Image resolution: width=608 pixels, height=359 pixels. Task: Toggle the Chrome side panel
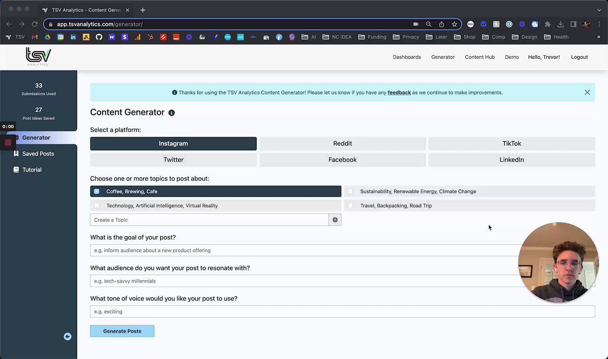(573, 24)
